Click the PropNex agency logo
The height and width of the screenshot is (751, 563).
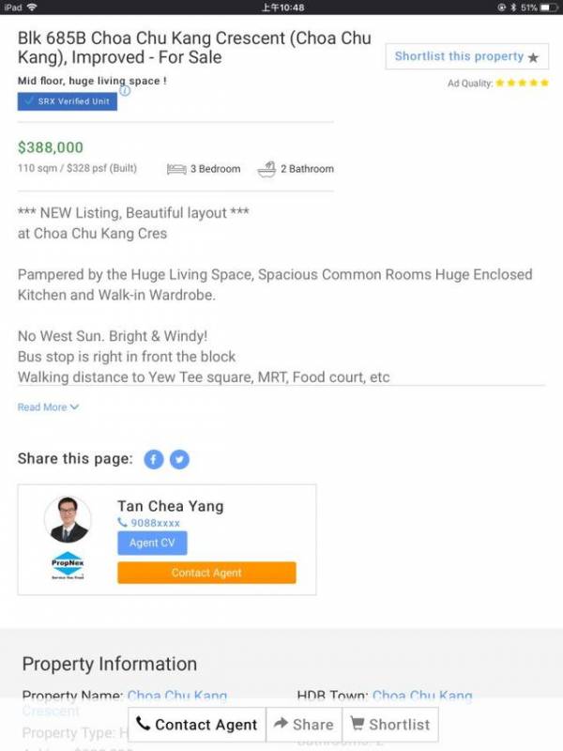coord(68,566)
